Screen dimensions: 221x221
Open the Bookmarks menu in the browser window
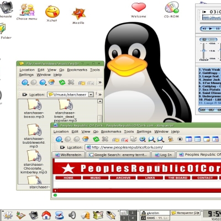(x=111, y=131)
